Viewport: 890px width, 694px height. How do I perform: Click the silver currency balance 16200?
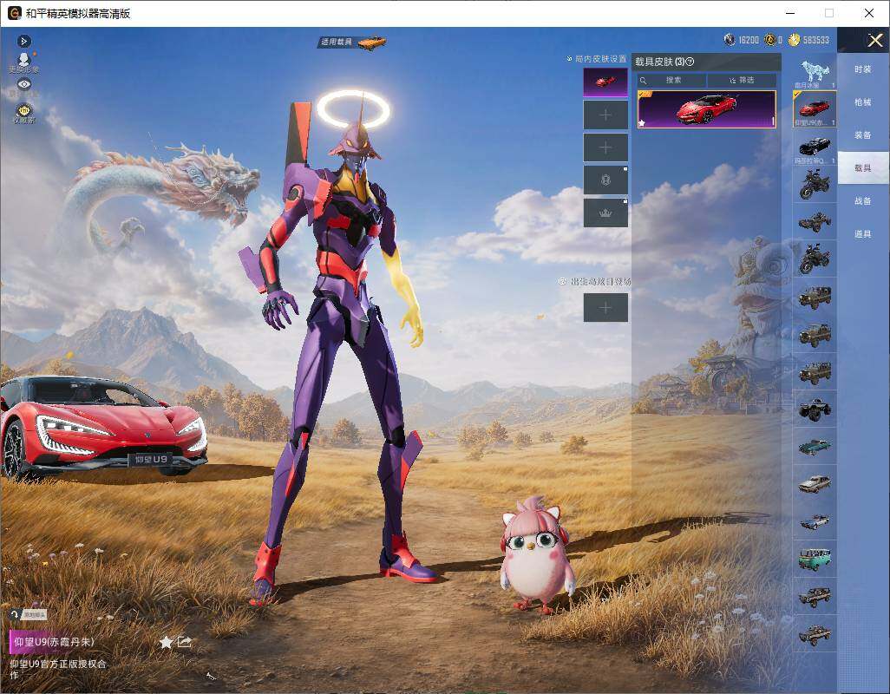(x=742, y=40)
